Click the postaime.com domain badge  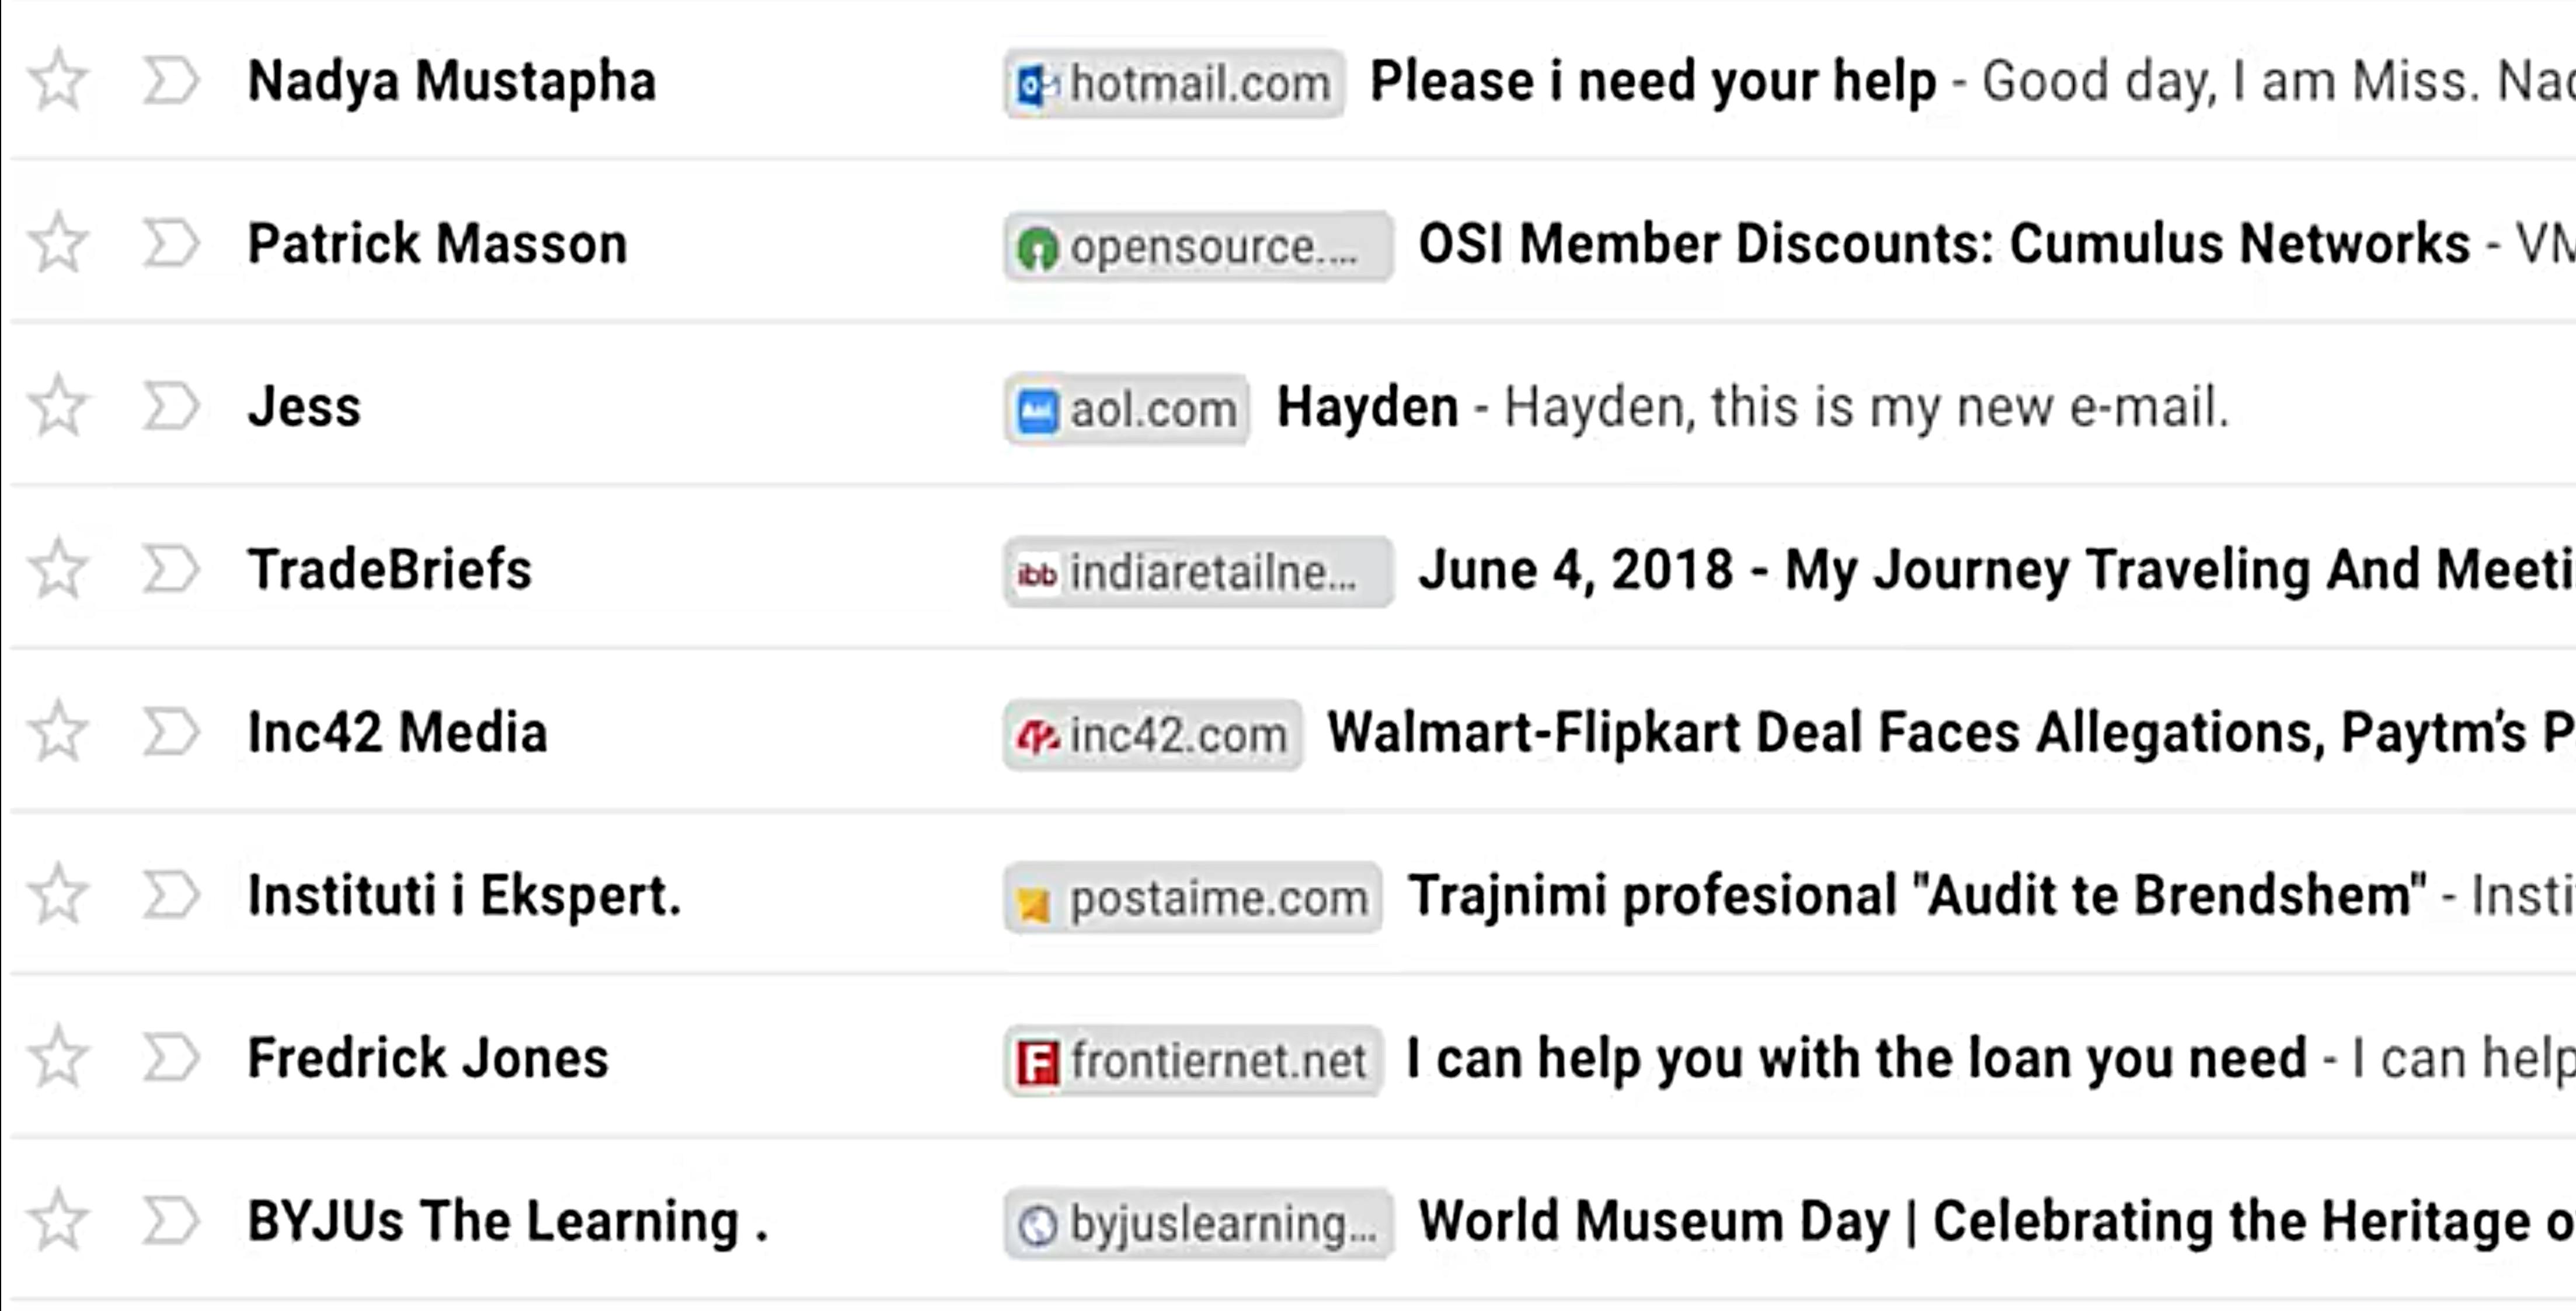[1193, 898]
